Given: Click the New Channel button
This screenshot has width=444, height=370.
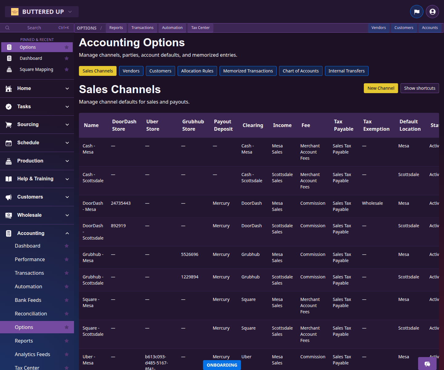Looking at the screenshot, I should pos(381,88).
